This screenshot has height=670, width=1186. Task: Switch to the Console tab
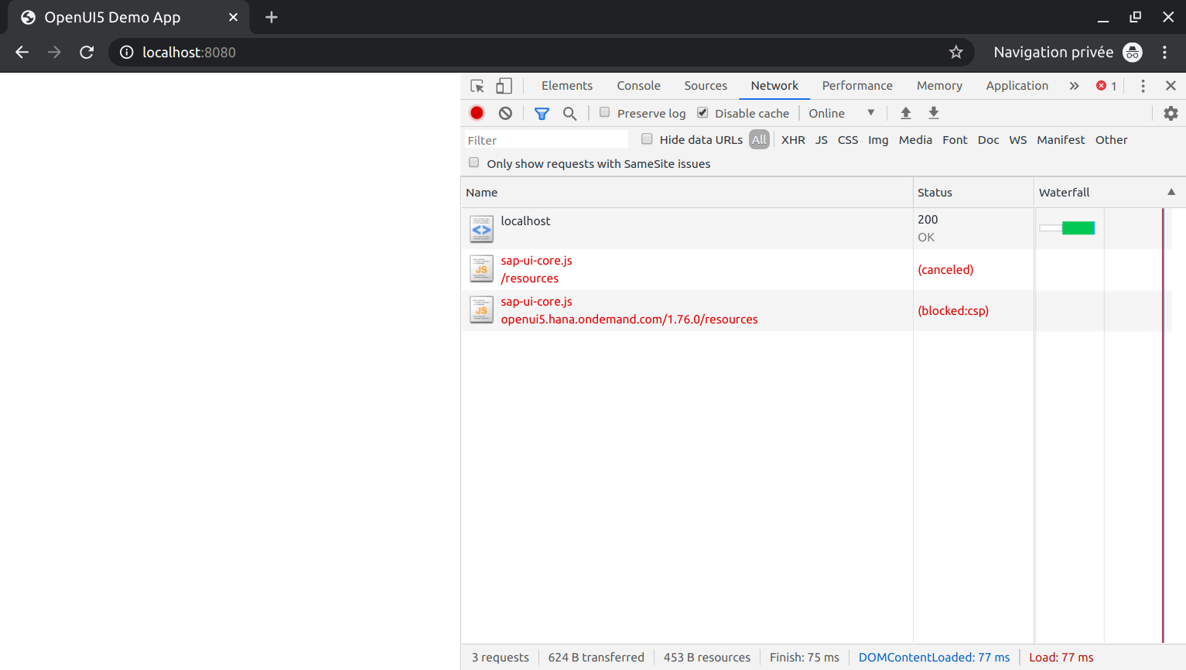tap(639, 86)
